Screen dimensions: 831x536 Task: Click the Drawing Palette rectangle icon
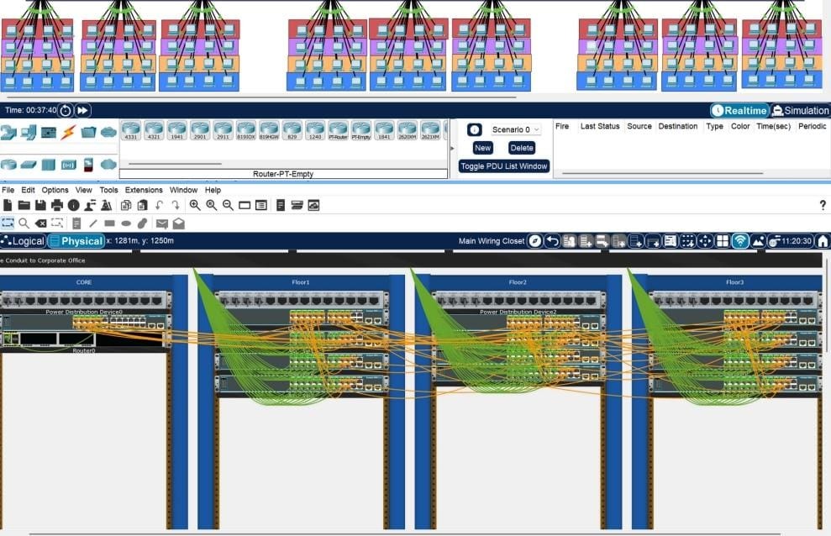tap(245, 205)
